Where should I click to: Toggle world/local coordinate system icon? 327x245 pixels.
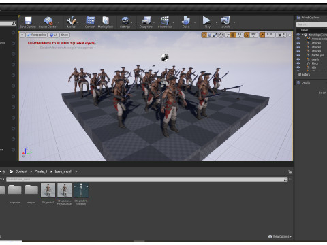221,35
